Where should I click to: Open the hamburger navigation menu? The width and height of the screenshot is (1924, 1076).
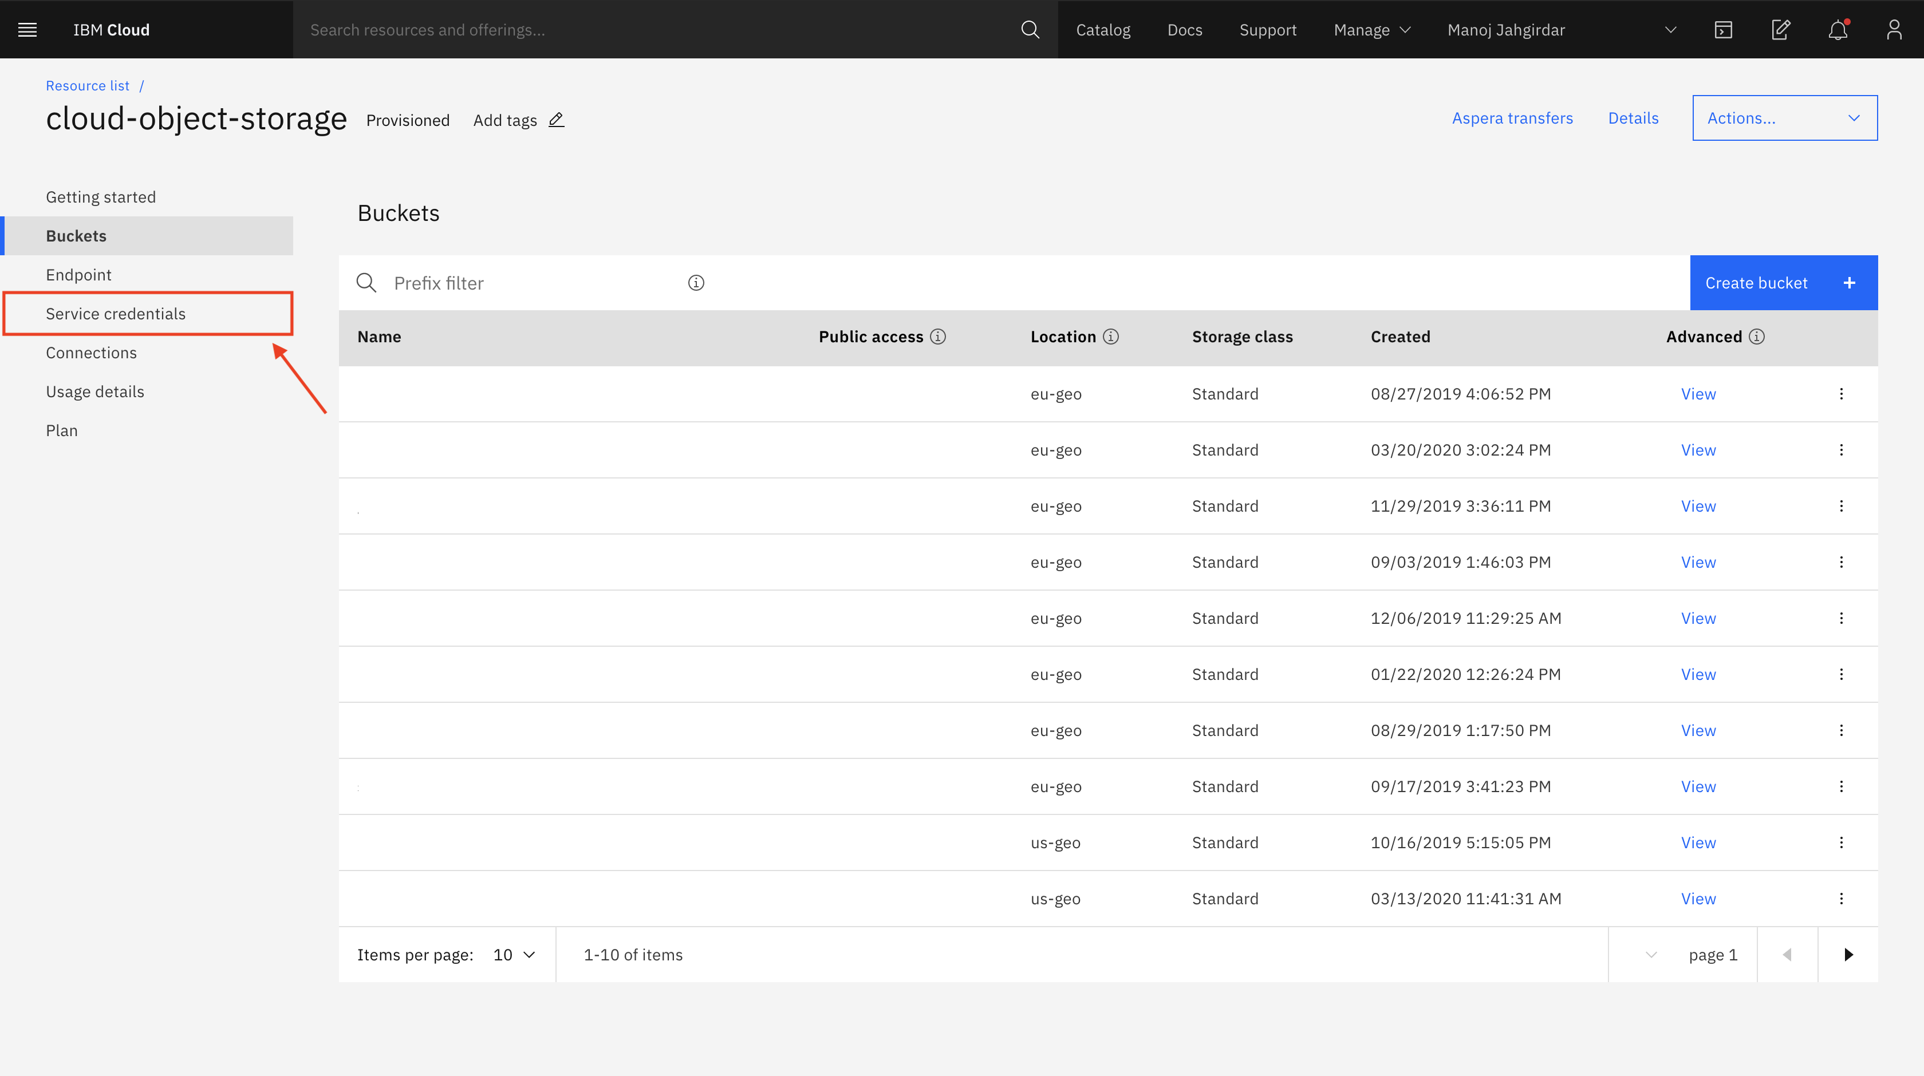click(27, 30)
